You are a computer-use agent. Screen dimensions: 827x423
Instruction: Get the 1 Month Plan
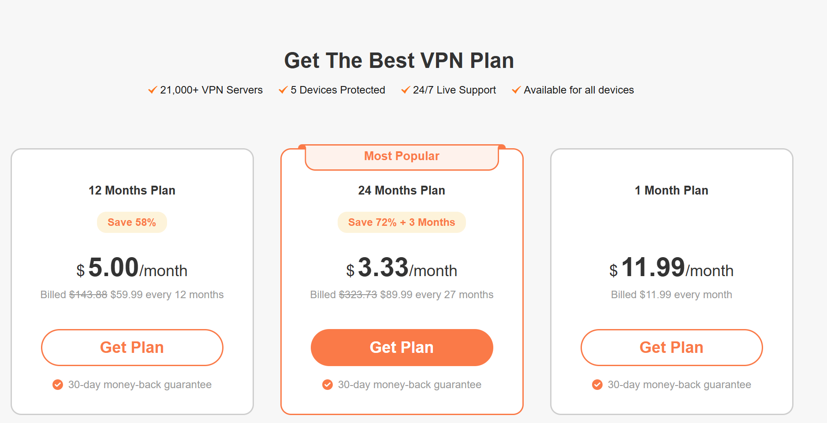pos(672,348)
